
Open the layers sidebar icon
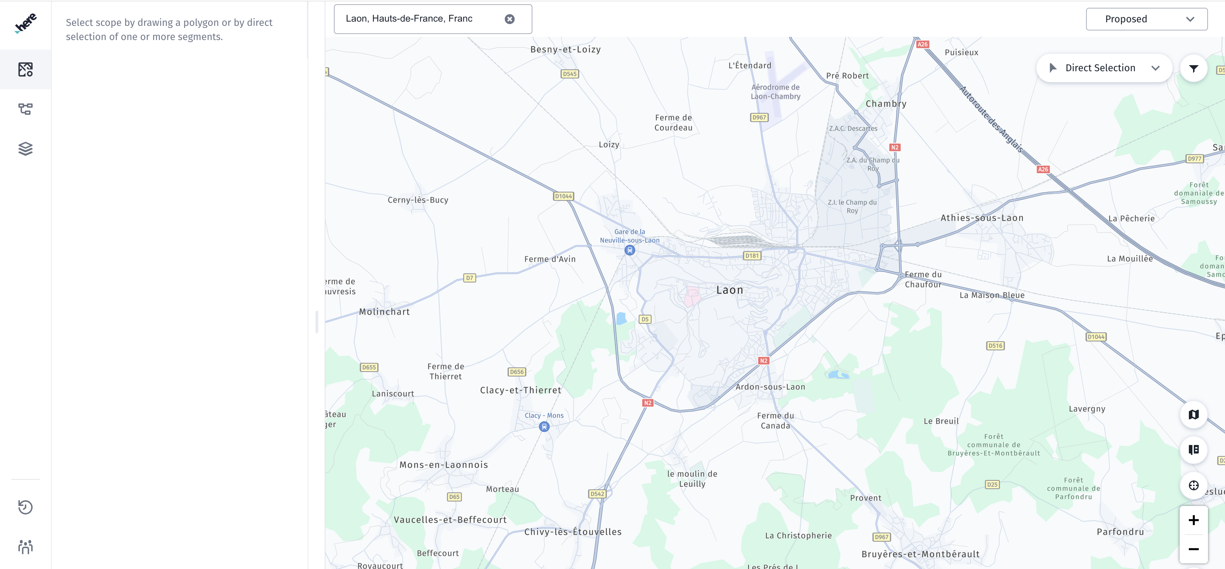[x=26, y=149]
